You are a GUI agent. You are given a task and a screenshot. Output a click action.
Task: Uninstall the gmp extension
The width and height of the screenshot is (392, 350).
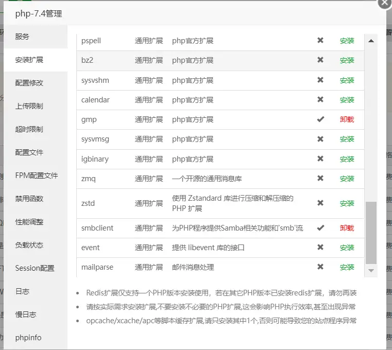[347, 119]
